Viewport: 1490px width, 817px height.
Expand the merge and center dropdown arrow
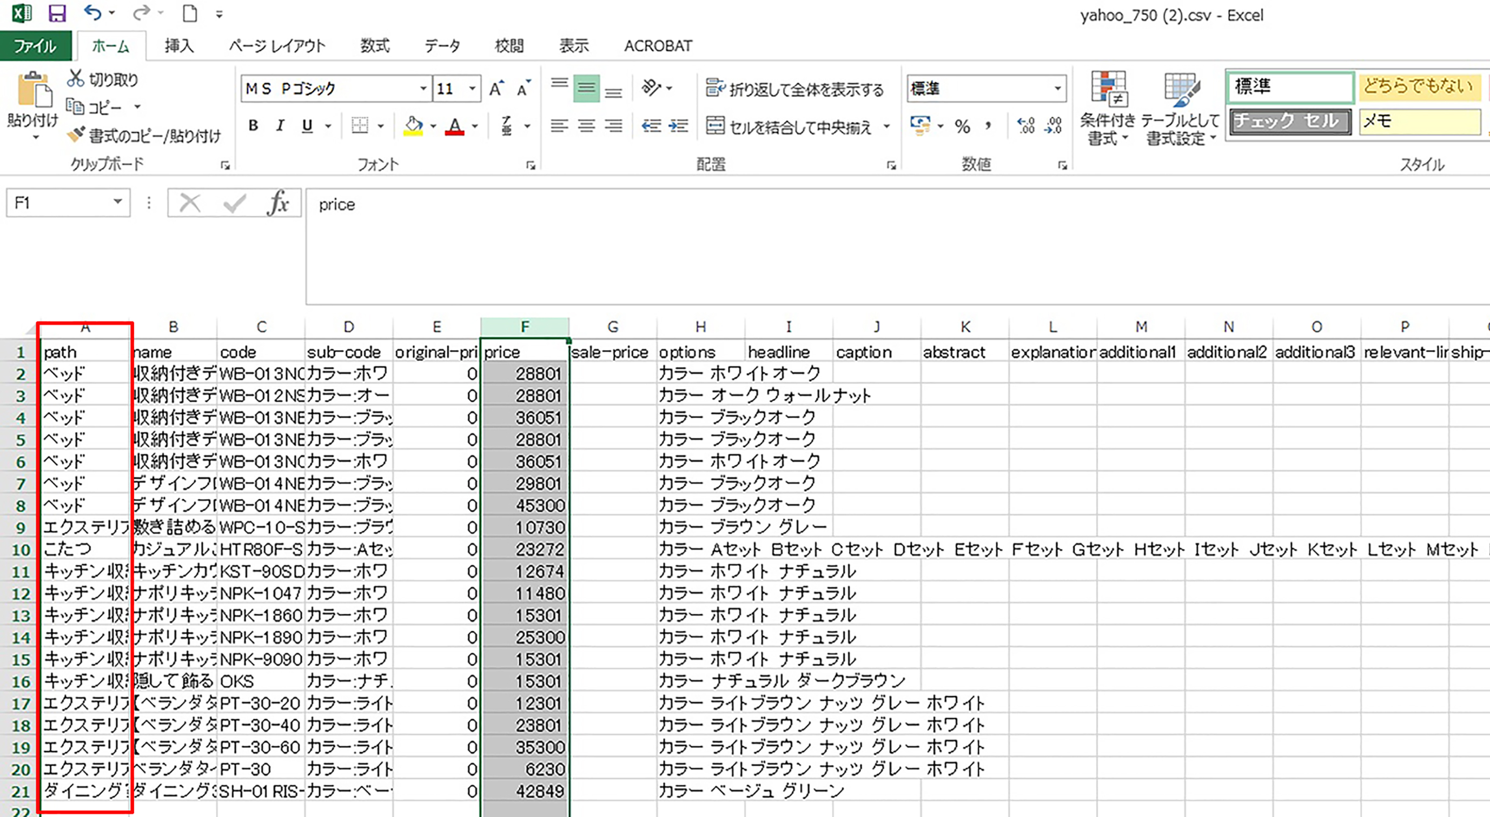coord(887,126)
